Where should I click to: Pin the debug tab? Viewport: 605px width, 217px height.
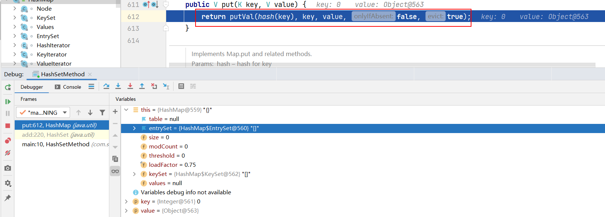coord(8,198)
